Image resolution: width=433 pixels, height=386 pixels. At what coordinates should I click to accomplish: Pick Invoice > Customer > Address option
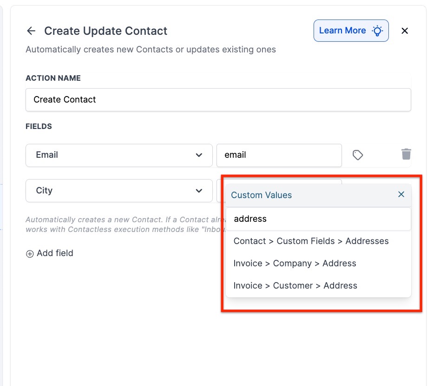[x=295, y=286]
